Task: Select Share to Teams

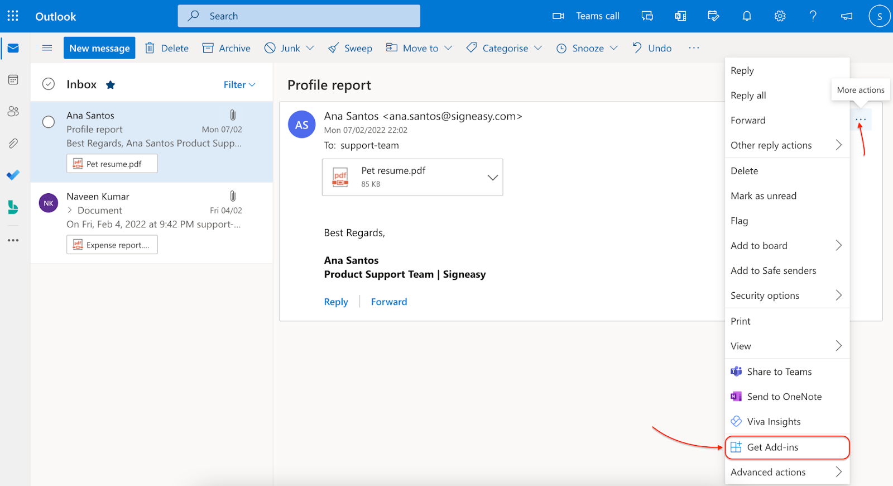Action: (x=787, y=371)
